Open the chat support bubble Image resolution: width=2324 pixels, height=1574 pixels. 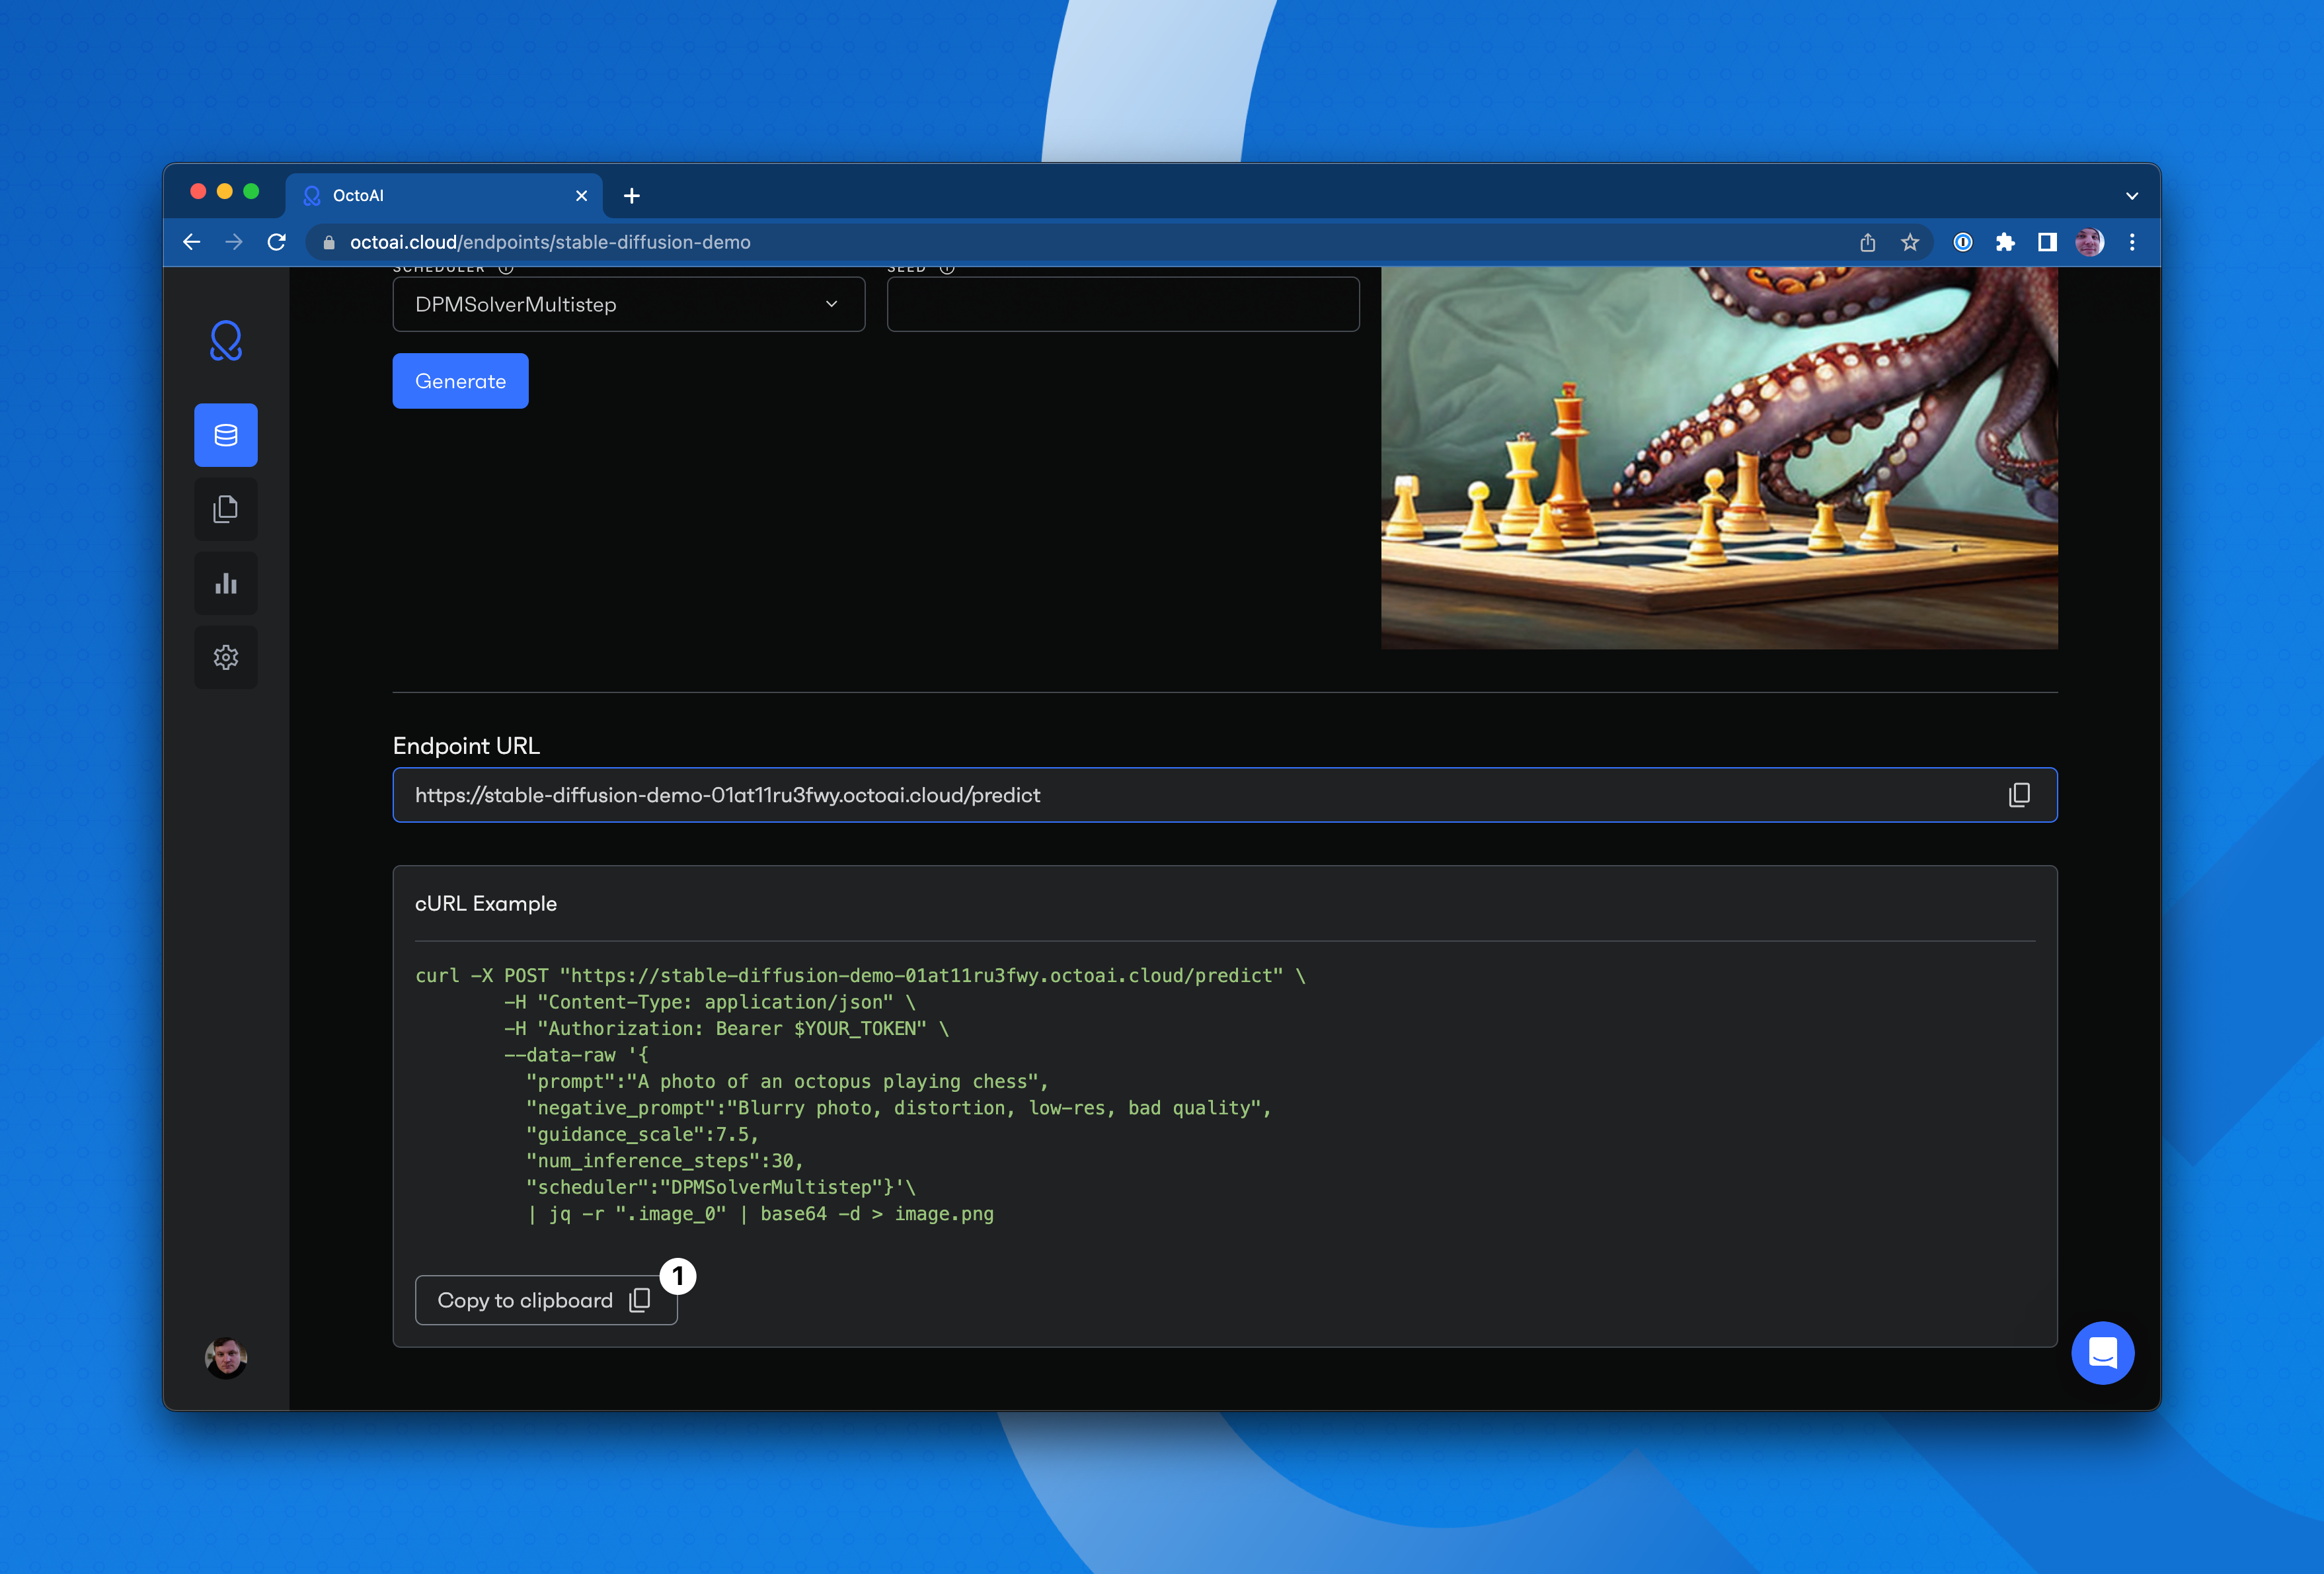(2102, 1353)
